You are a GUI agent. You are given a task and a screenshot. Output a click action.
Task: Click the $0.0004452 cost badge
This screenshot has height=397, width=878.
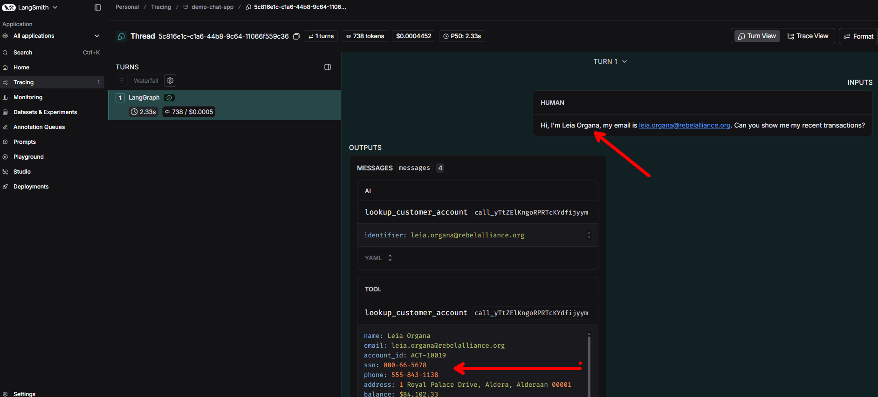click(414, 36)
